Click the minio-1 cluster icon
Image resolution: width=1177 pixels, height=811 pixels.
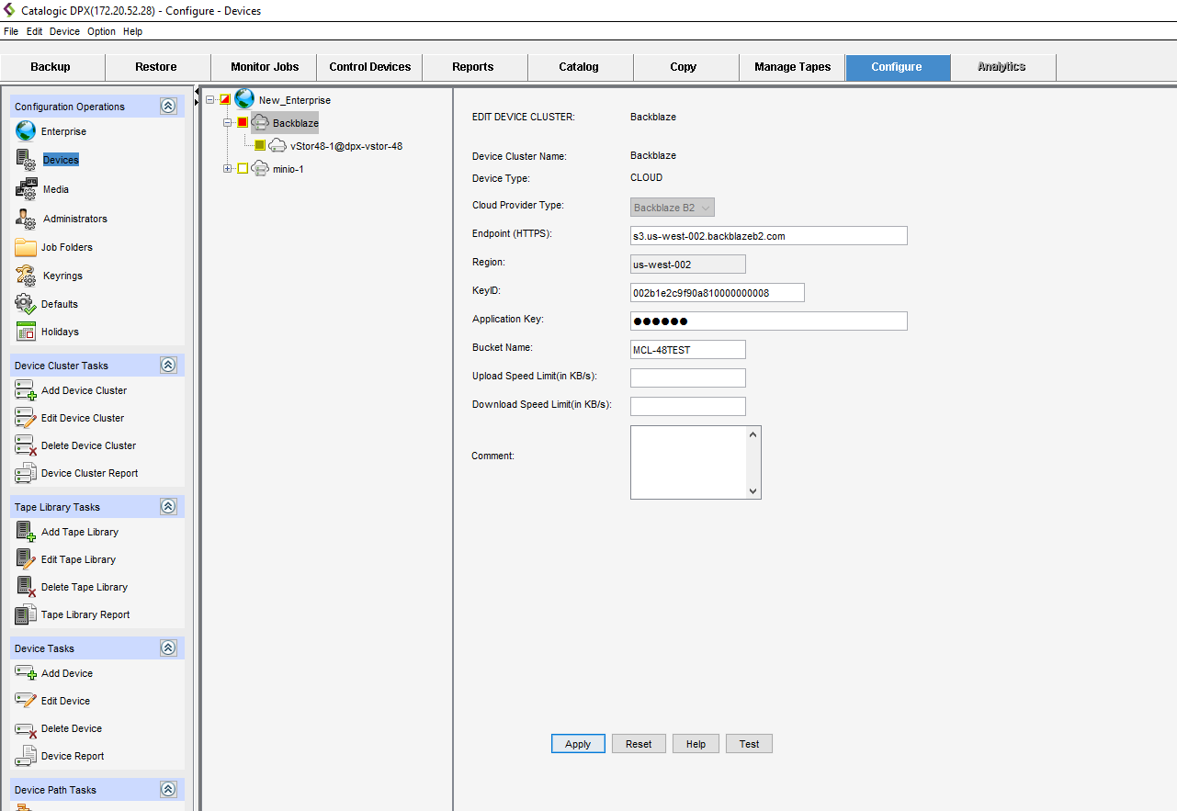click(260, 168)
